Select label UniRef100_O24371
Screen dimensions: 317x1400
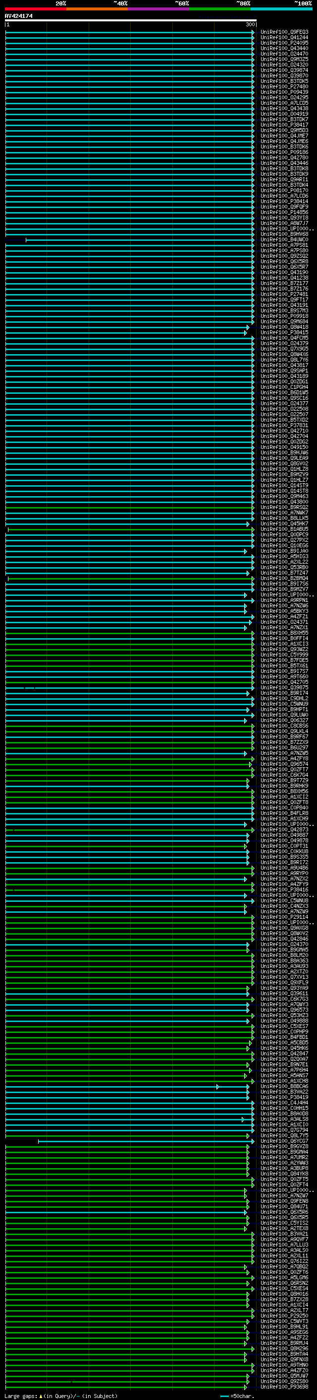284,622
